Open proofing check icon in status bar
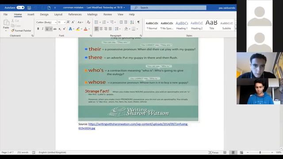The width and height of the screenshot is (283, 159). point(34,152)
